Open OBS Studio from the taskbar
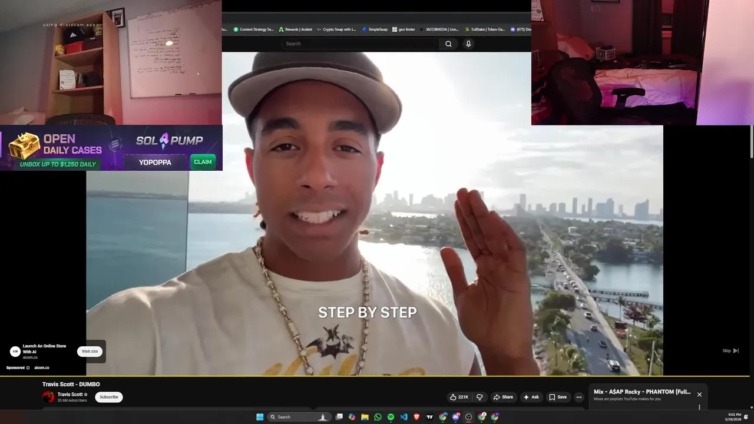 pos(469,417)
